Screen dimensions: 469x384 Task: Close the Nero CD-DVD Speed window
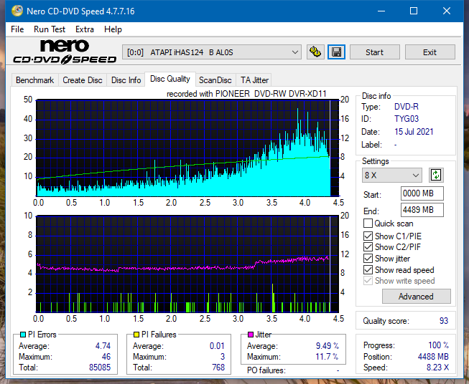(x=447, y=11)
